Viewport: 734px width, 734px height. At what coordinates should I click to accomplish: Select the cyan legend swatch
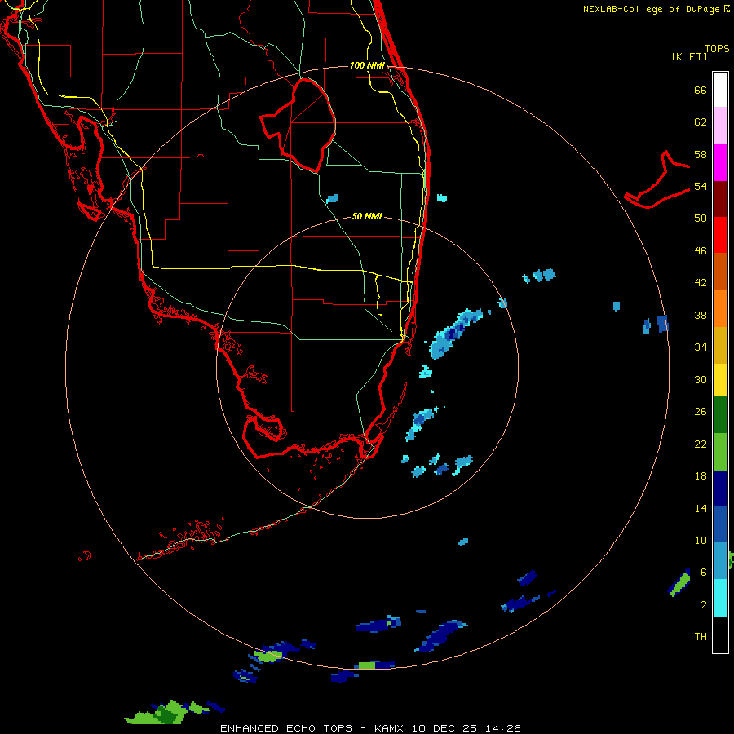[720, 598]
